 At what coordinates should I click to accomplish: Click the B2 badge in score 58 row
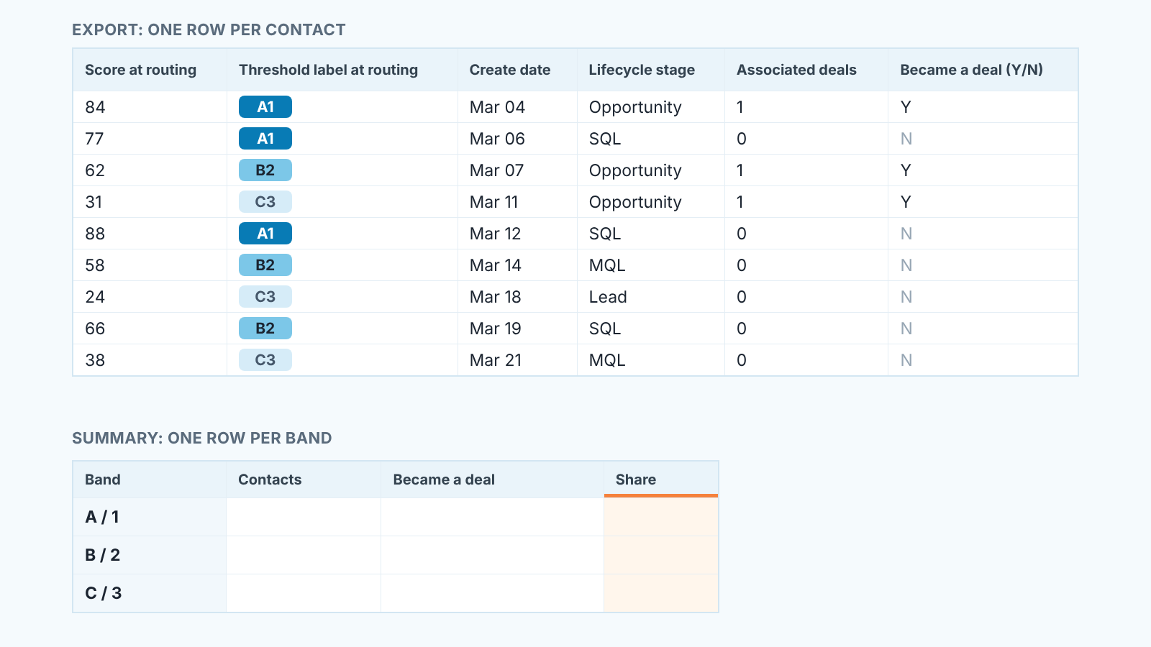coord(265,265)
